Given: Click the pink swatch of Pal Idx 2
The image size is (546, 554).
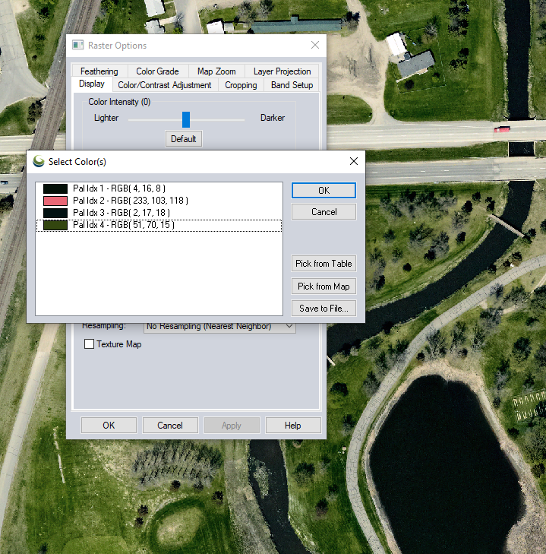Looking at the screenshot, I should (x=55, y=201).
